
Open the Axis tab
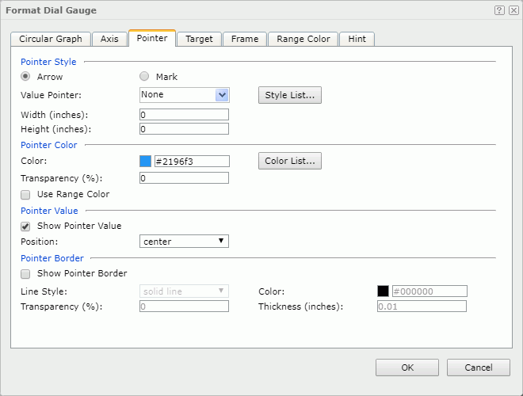[109, 39]
